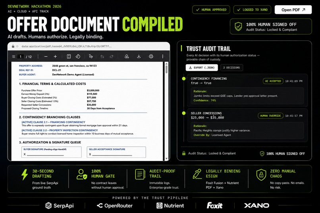
Task: Click the lightning bolt 30-Second Drafting icon
Action: point(25,175)
